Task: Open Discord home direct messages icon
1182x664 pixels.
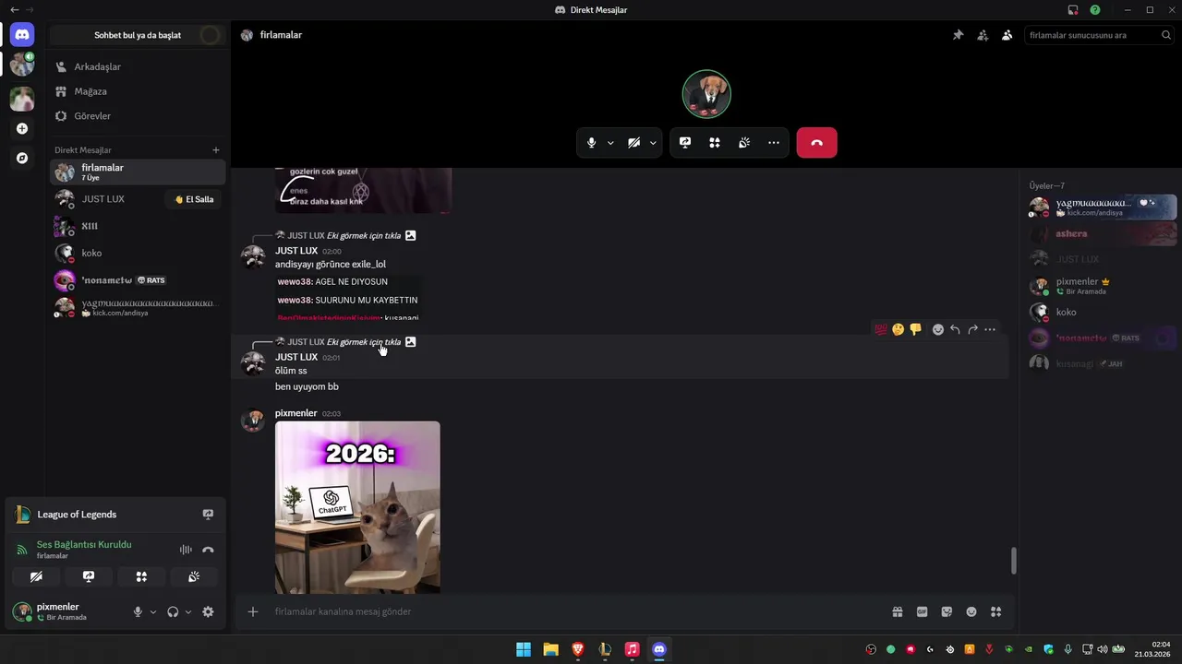Action: [x=22, y=35]
